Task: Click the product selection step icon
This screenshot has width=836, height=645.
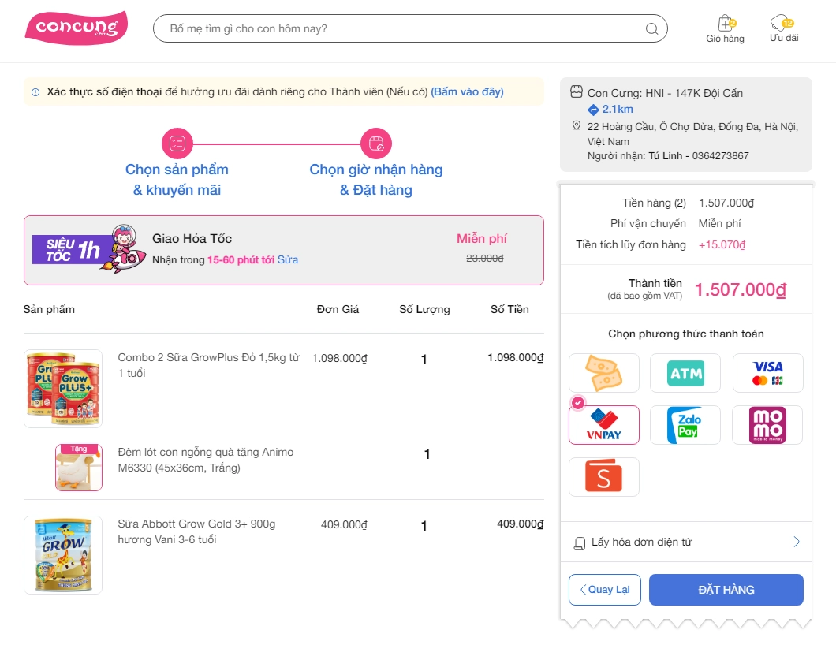Action: [177, 144]
